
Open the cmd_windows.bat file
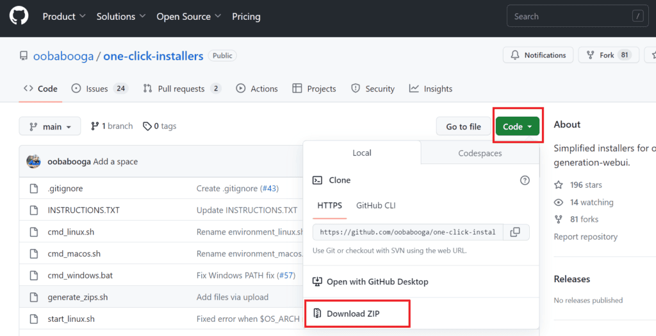click(x=80, y=275)
